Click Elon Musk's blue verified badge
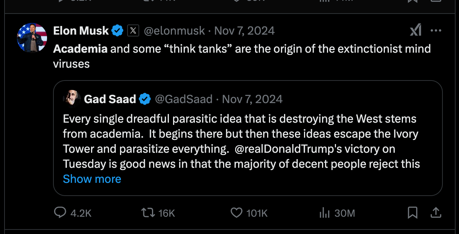The image size is (459, 234). click(118, 30)
